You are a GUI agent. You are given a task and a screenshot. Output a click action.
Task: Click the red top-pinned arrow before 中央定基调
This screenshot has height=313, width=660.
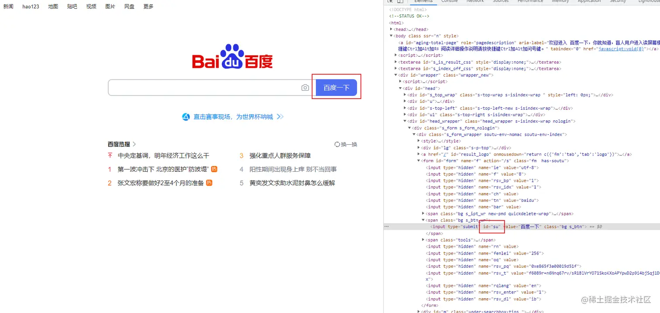(x=110, y=156)
